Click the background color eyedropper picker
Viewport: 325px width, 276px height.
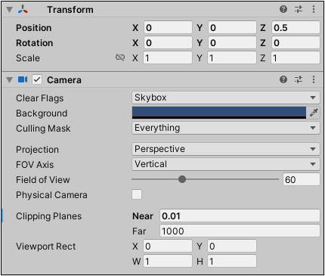click(314, 113)
